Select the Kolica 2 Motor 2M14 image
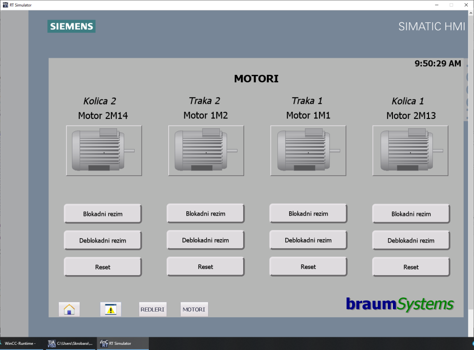 tap(104, 151)
